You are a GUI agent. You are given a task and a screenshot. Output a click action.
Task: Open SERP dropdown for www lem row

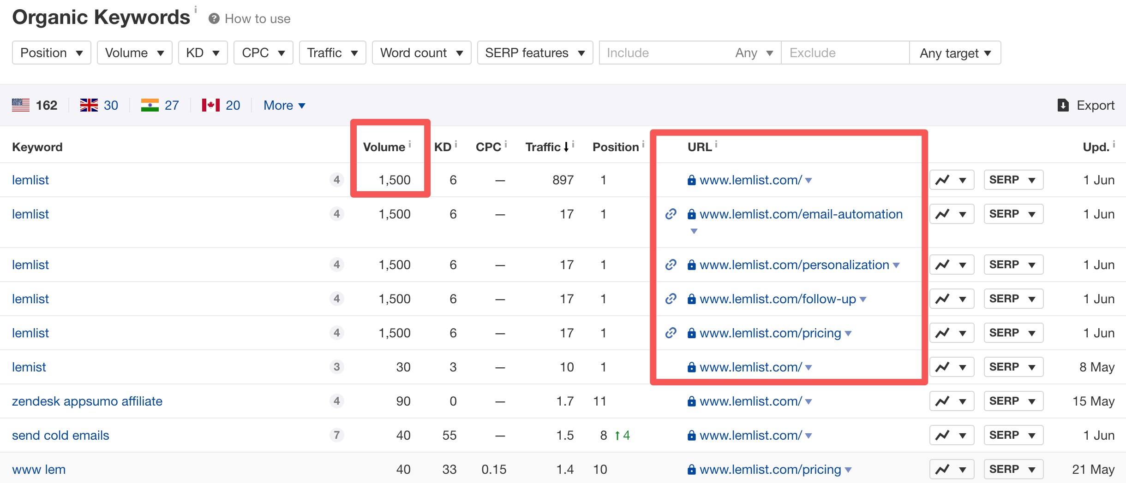tap(1013, 470)
